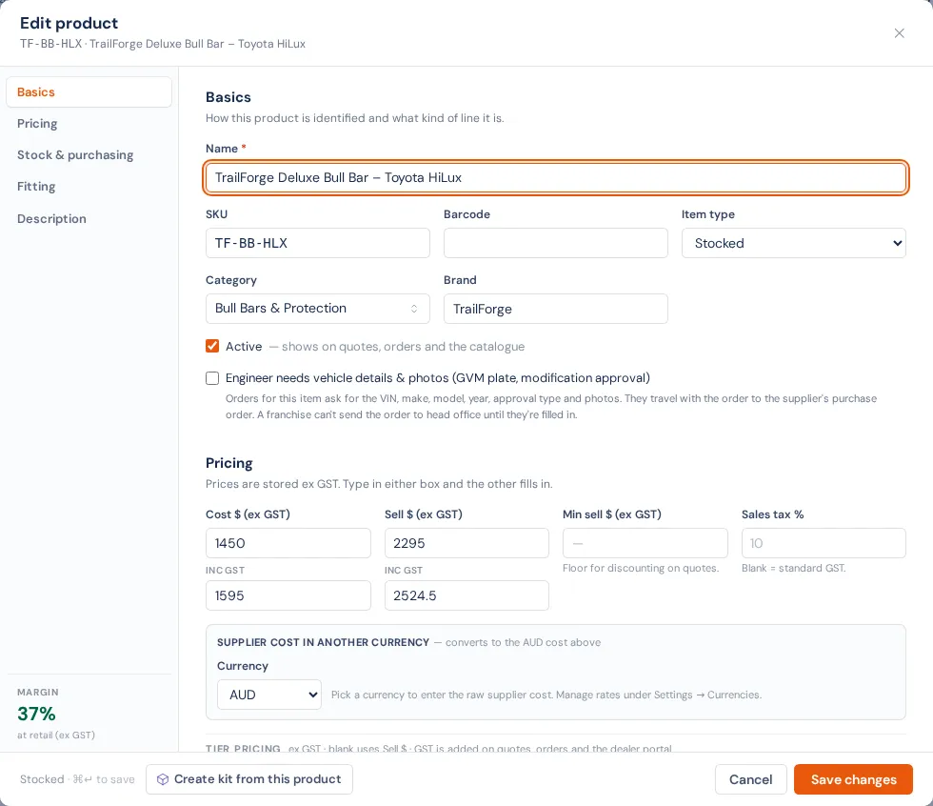
Task: Click the 'Stocked · ⌘↵ to save' hint
Action: click(77, 779)
